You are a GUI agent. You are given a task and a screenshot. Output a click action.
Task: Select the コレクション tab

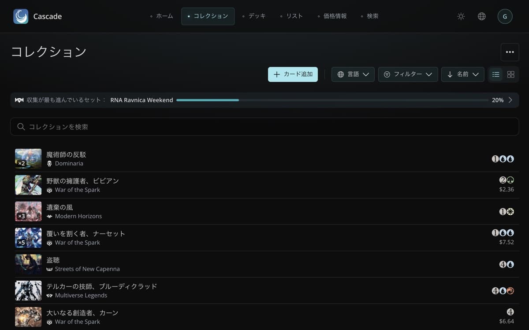pyautogui.click(x=208, y=16)
